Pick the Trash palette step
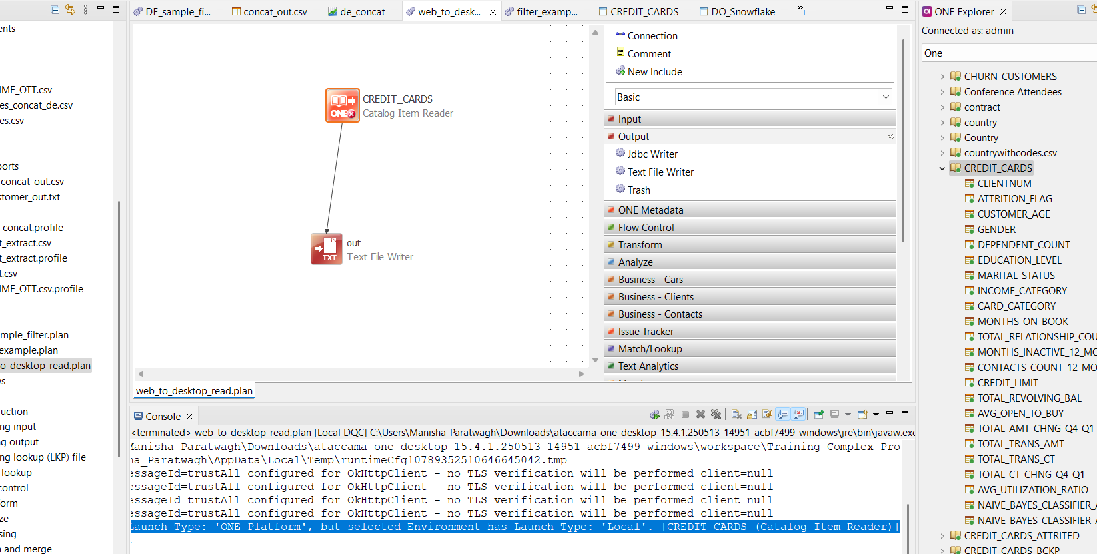Screen dimensions: 1097x554 632,190
